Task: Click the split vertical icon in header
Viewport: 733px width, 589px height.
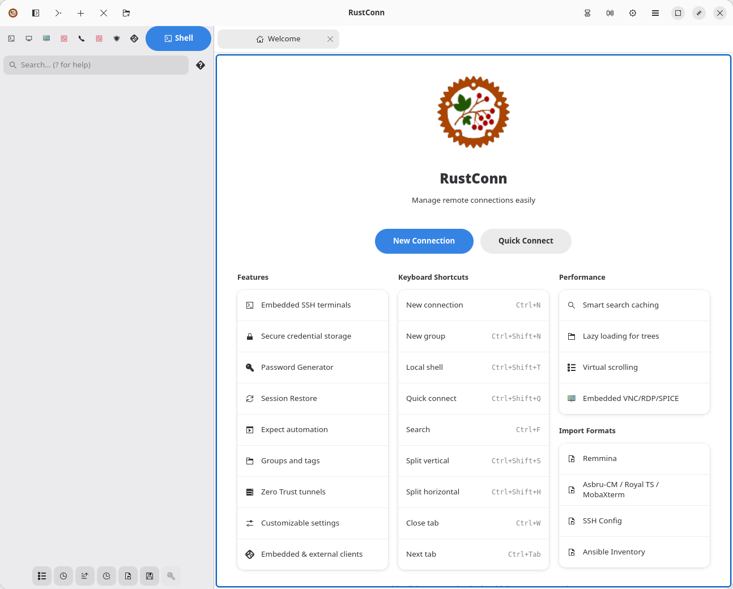Action: 610,13
